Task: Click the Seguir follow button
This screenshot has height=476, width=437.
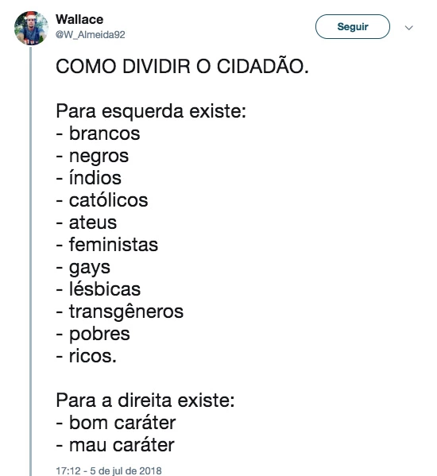Action: [x=352, y=27]
